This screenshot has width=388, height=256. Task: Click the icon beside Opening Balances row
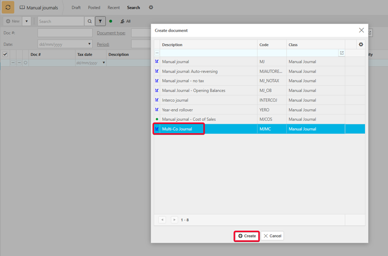click(157, 90)
